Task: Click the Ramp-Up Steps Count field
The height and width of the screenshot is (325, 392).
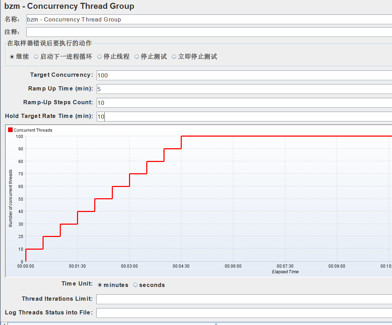Action: pos(176,102)
